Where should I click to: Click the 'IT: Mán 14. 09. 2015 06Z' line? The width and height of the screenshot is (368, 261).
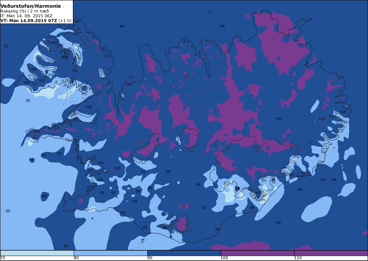click(26, 16)
